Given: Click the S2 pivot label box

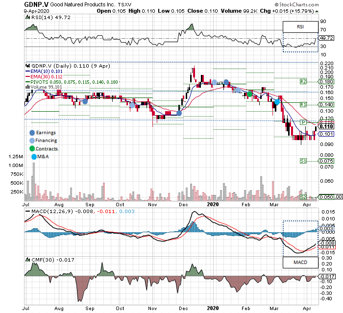Looking at the screenshot, I should click(x=303, y=197).
